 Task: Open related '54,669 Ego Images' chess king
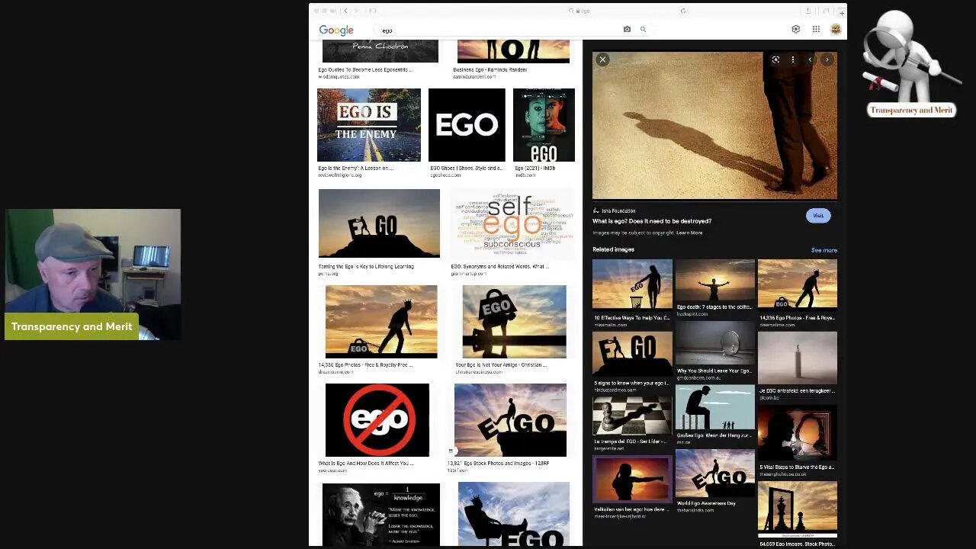798,509
